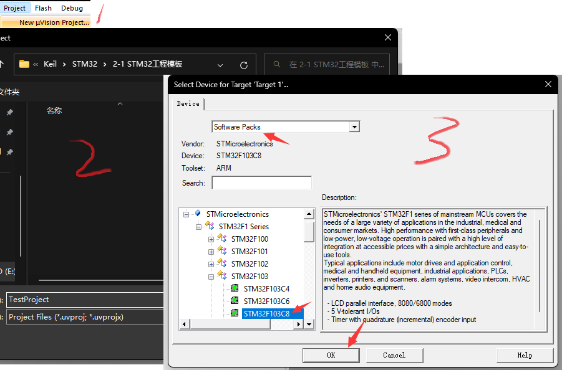Click the STM32F103C4 chip icon
This screenshot has width=562, height=370.
pyautogui.click(x=235, y=288)
